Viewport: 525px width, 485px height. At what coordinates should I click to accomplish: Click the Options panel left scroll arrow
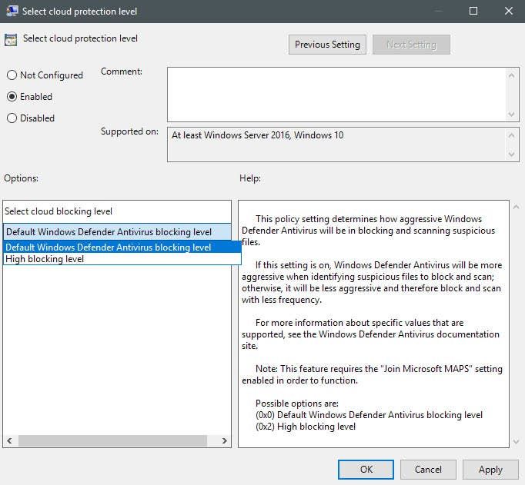pos(9,440)
